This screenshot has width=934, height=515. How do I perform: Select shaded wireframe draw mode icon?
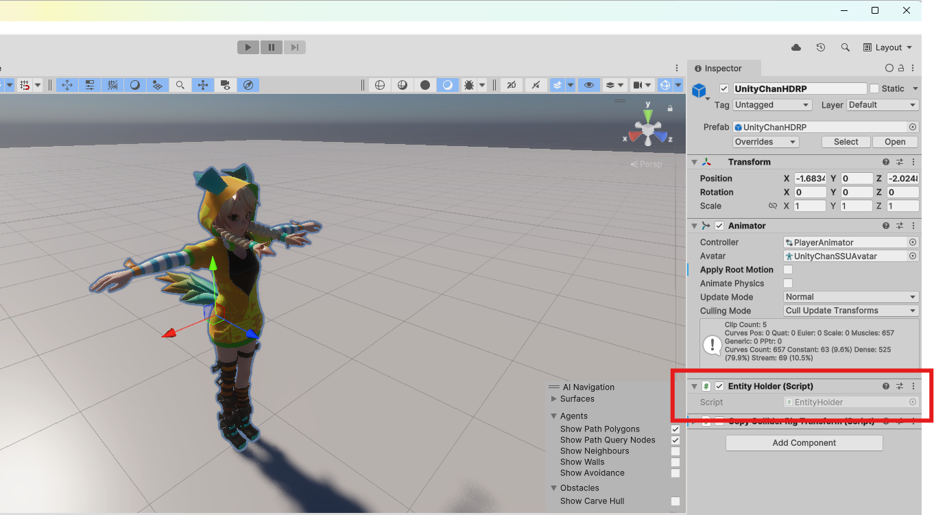[x=402, y=85]
